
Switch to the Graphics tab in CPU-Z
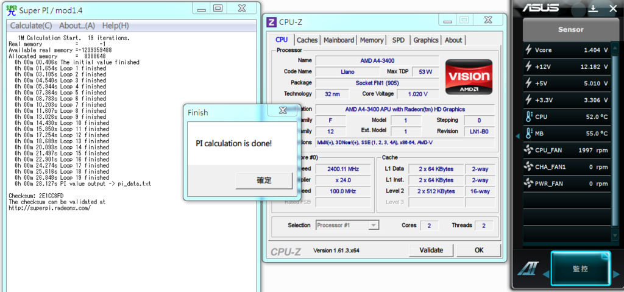[x=426, y=40]
